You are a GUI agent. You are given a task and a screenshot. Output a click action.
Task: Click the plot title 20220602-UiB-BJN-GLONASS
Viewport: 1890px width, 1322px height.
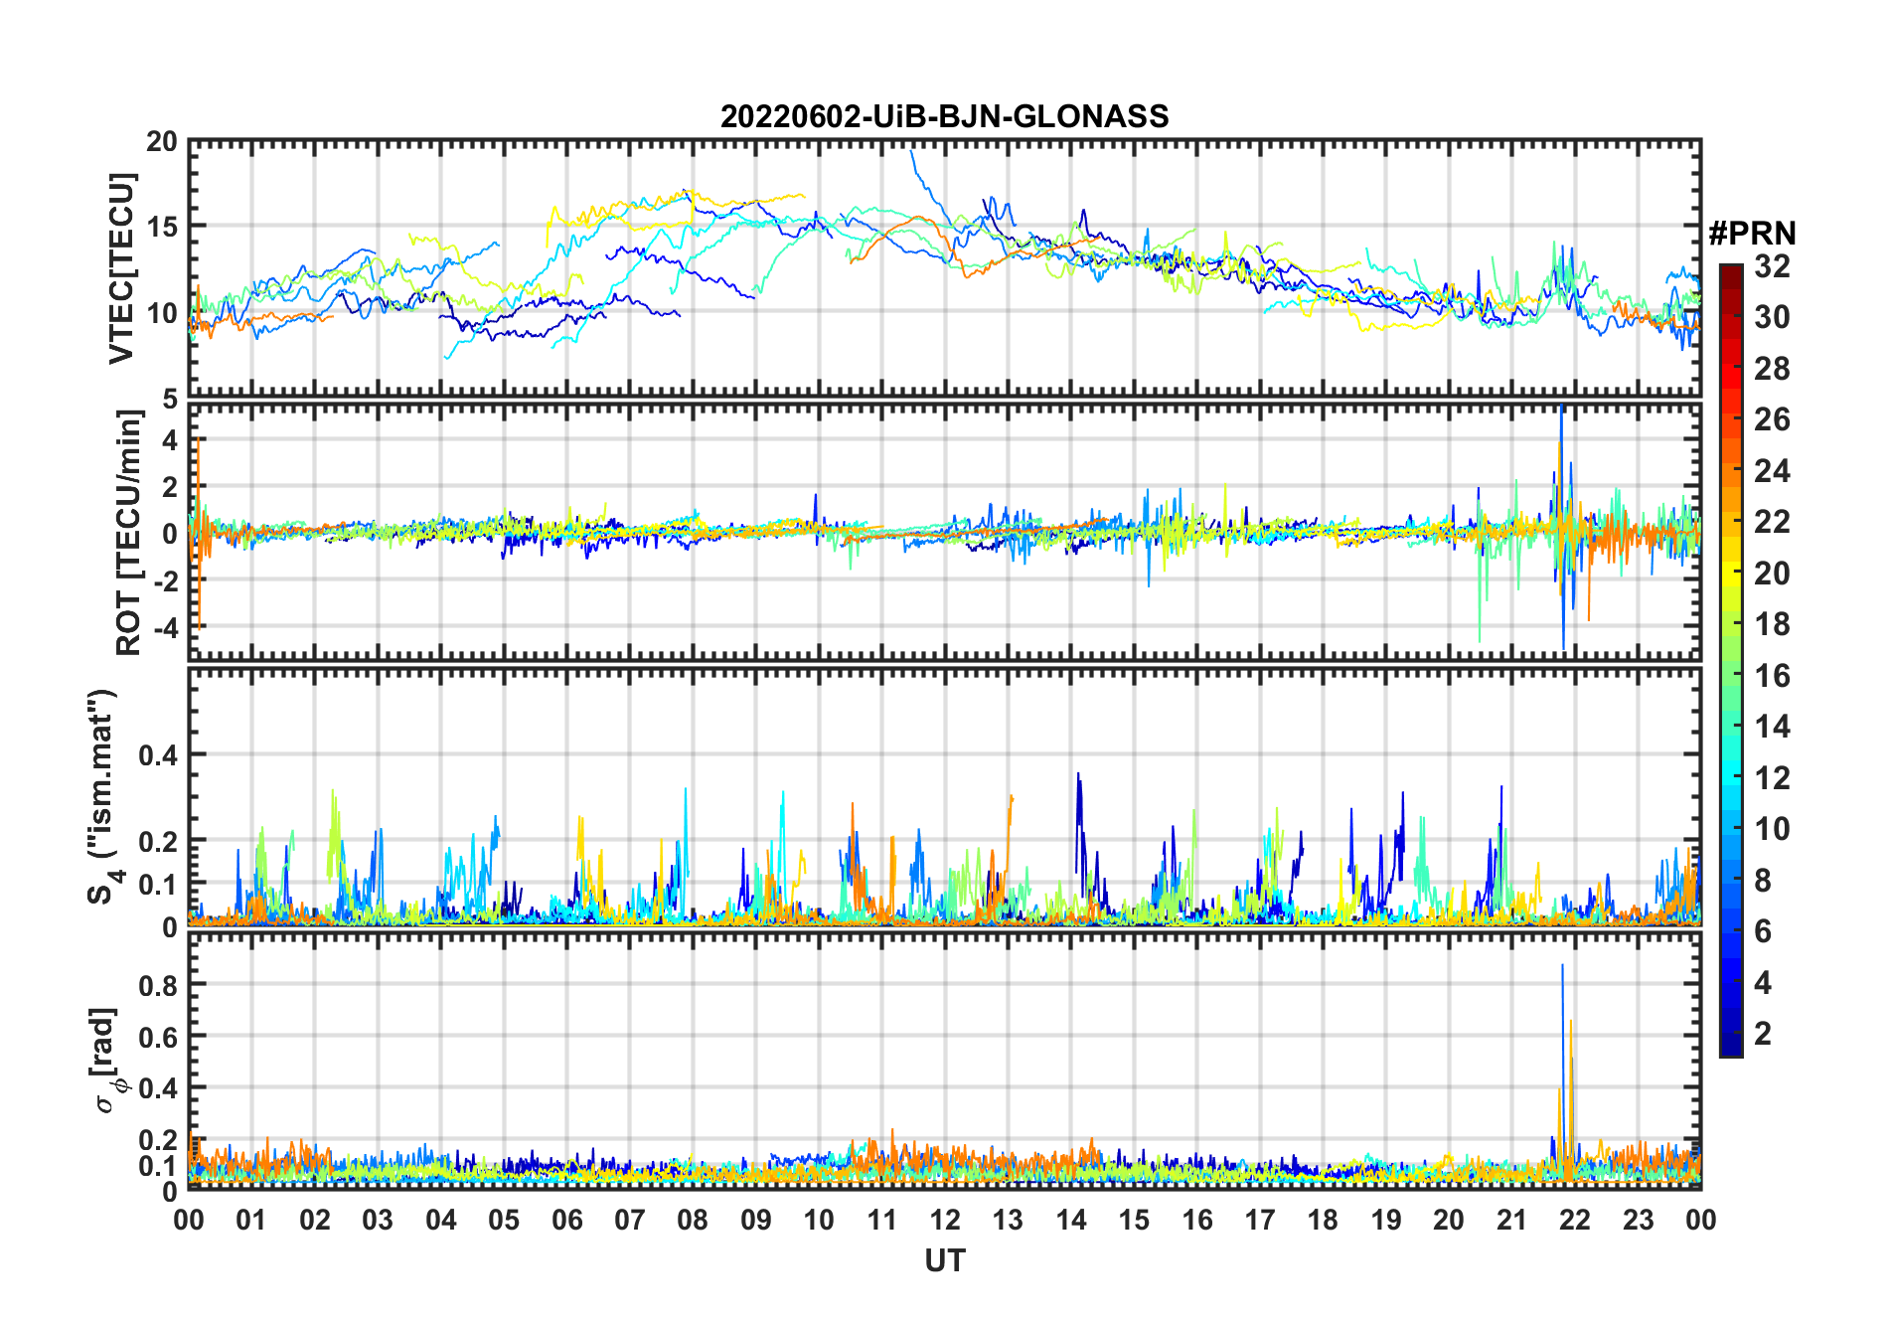[x=944, y=117]
